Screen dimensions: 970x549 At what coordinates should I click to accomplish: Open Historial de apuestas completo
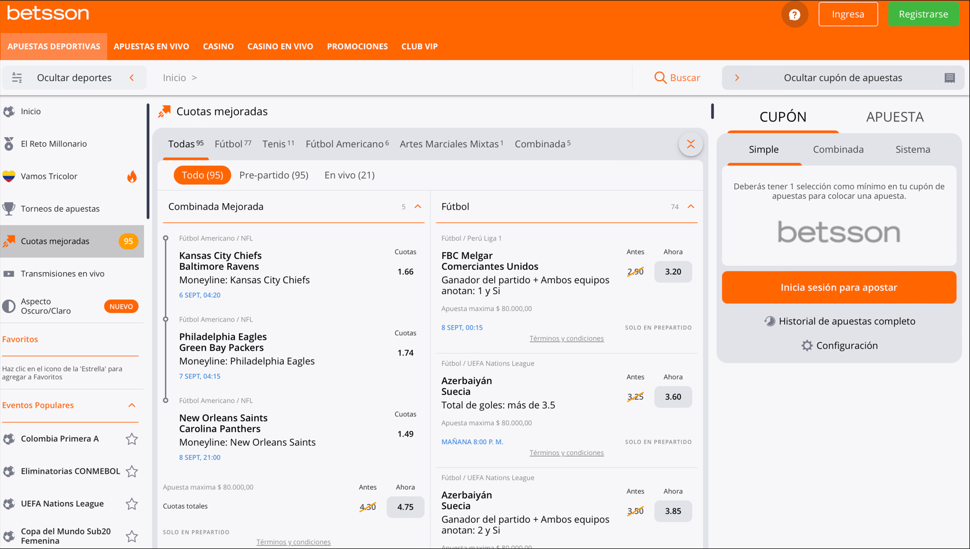click(x=847, y=321)
